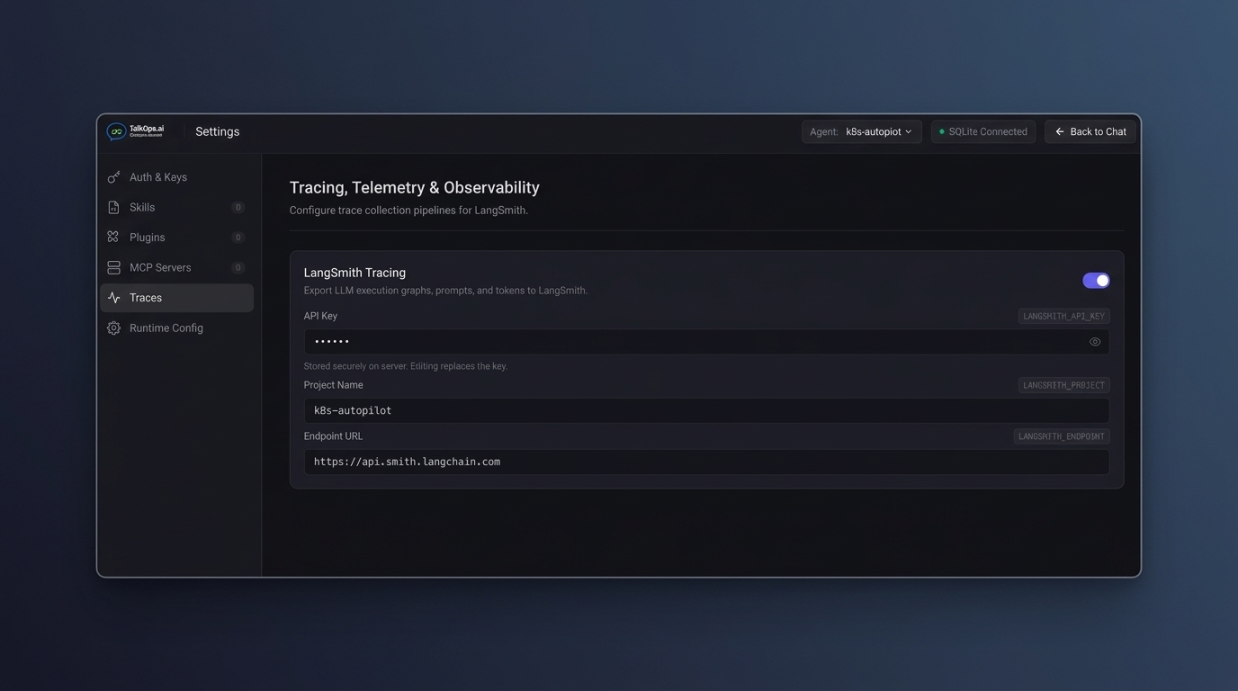Image resolution: width=1238 pixels, height=691 pixels.
Task: Click the Skills count badge
Action: click(238, 207)
